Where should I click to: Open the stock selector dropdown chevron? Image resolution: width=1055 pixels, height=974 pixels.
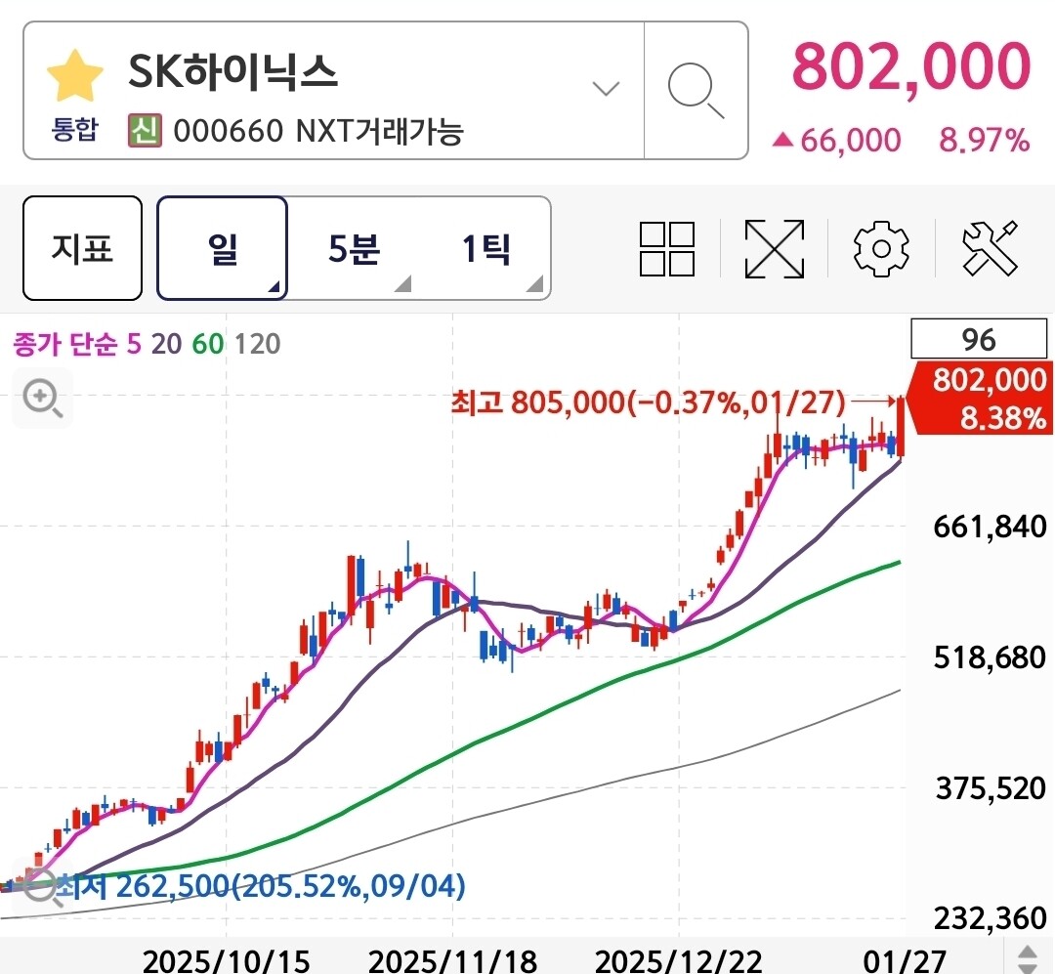point(606,88)
